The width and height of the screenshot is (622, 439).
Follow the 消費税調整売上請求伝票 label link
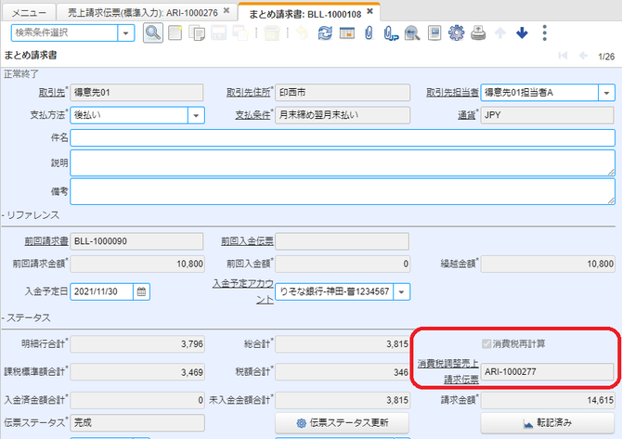click(x=448, y=372)
